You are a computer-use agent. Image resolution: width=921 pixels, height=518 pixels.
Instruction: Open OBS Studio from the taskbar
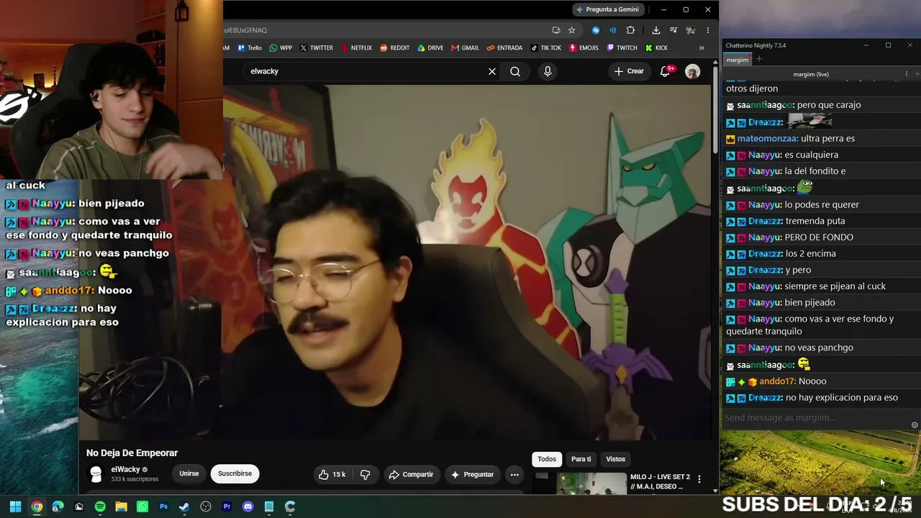click(x=206, y=506)
